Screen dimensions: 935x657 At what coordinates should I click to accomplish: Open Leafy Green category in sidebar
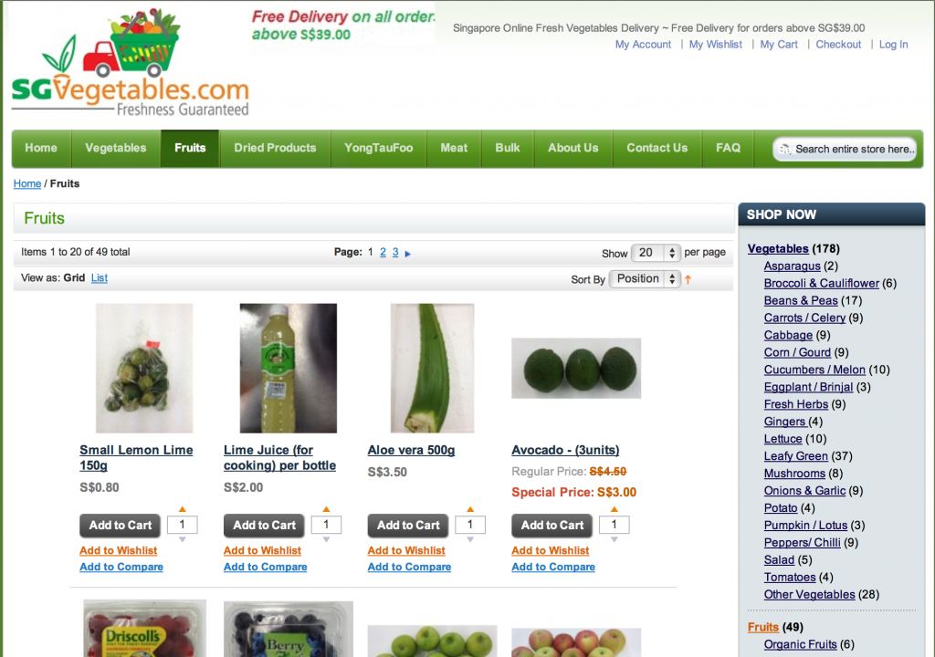[x=796, y=456]
